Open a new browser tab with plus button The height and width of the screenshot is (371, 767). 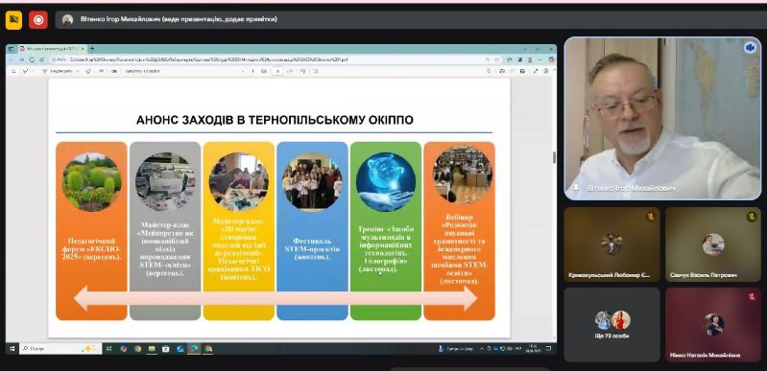pos(92,48)
